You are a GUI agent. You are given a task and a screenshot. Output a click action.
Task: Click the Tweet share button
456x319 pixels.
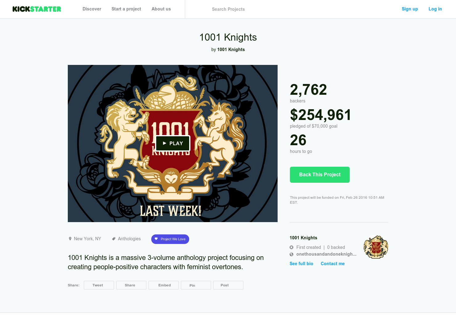[x=99, y=285]
